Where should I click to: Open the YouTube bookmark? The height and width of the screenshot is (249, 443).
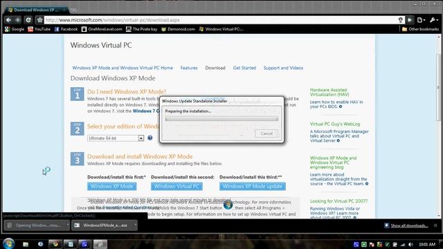pos(39,29)
